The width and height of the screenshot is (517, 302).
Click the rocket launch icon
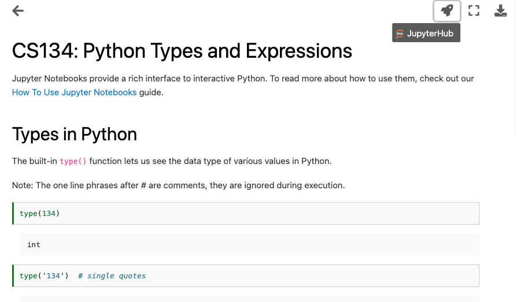(x=447, y=11)
